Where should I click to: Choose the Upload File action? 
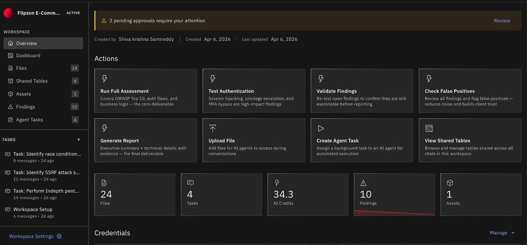point(253,140)
